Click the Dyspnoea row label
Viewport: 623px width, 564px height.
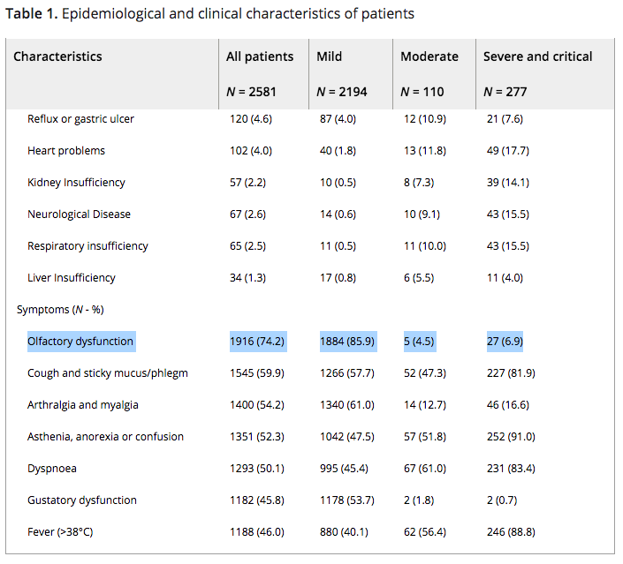(53, 469)
